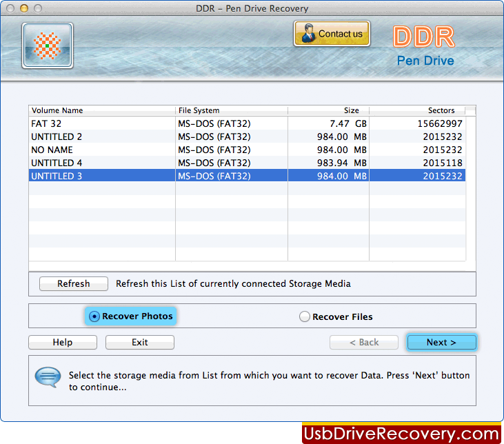Click the < Back button

[x=364, y=342]
